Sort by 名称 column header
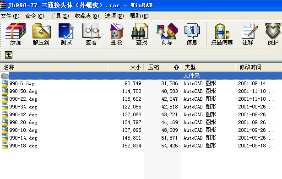The height and width of the screenshot is (179, 282). tap(54, 67)
